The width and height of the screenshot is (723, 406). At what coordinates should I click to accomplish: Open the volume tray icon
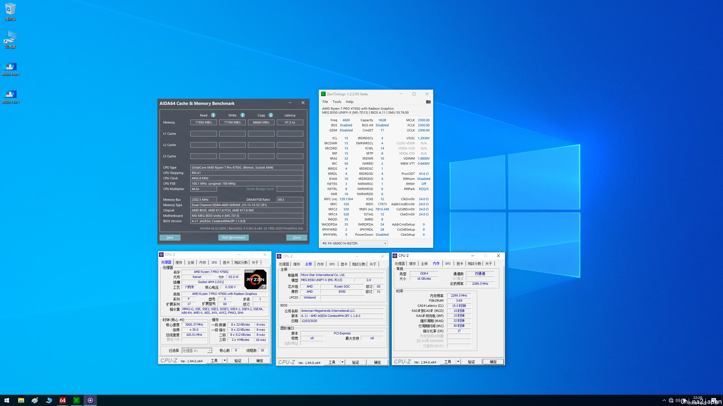coord(678,400)
